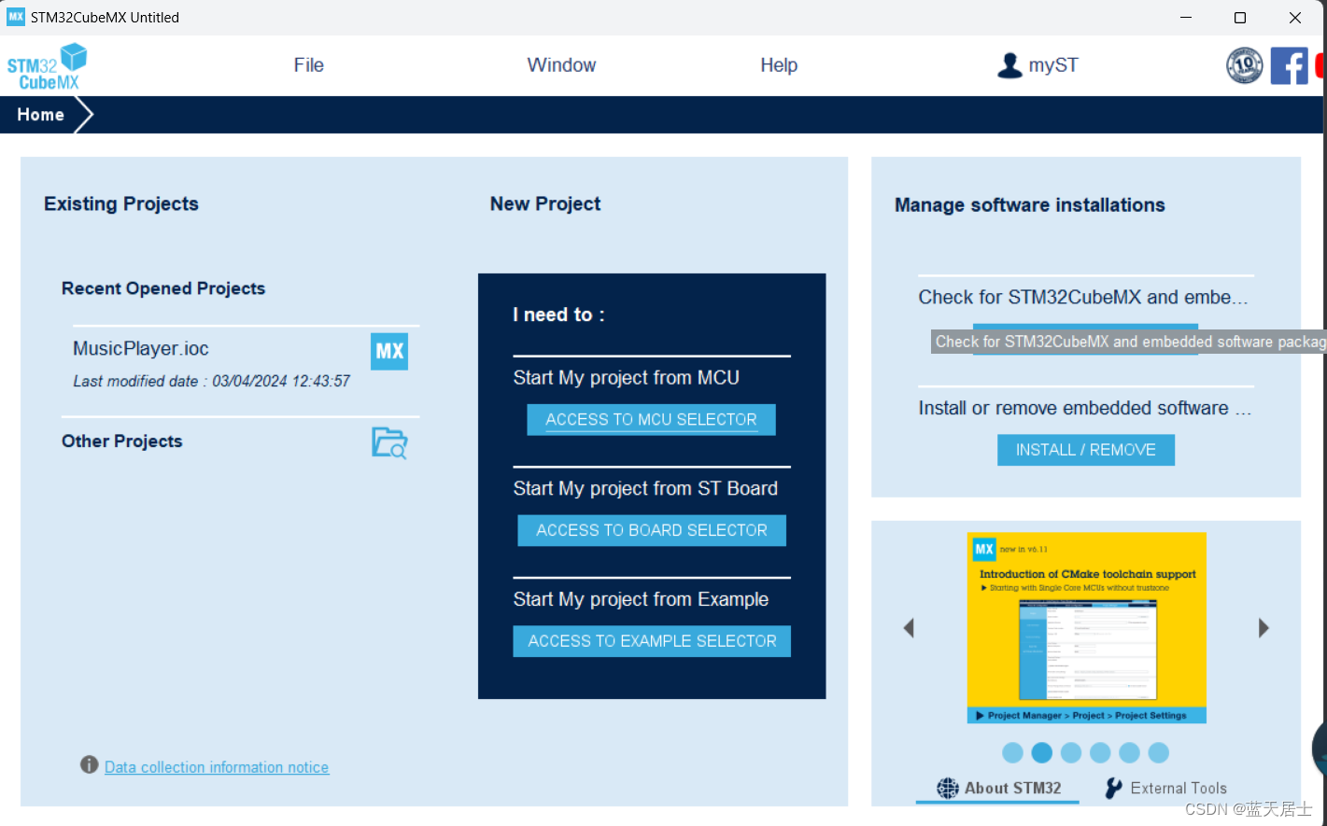Click the Other Projects label

pyautogui.click(x=122, y=441)
